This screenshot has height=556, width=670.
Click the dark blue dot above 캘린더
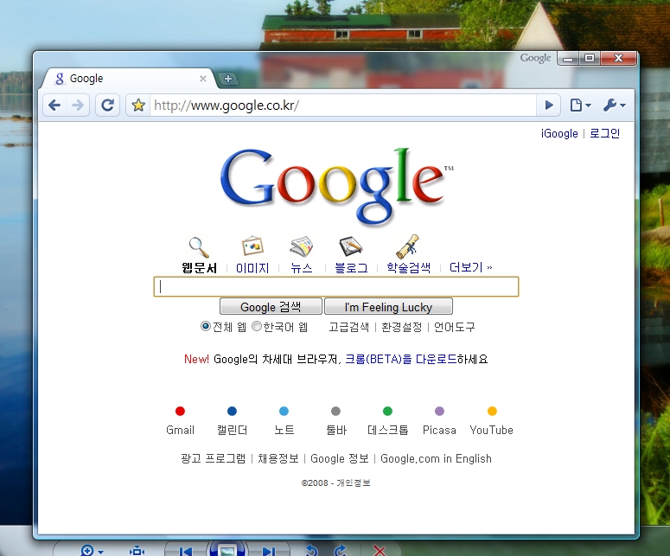click(x=232, y=411)
